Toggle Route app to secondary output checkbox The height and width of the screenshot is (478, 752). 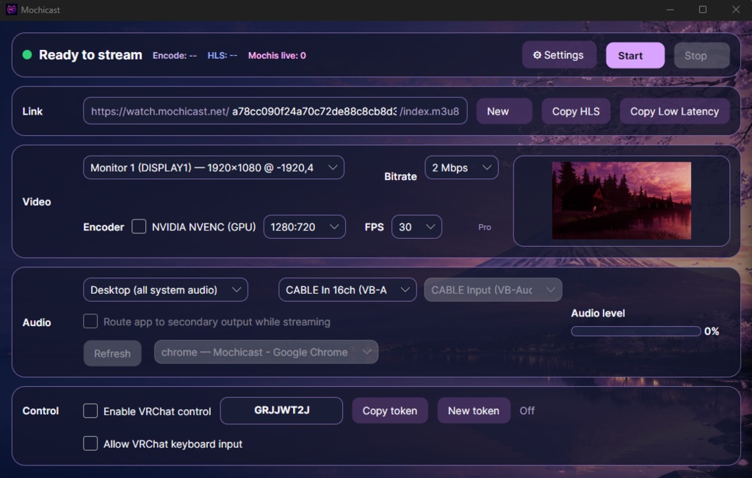(90, 321)
